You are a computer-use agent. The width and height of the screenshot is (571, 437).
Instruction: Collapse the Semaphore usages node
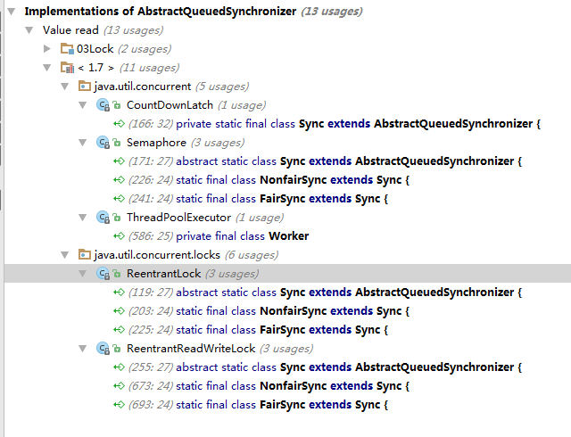coord(83,143)
